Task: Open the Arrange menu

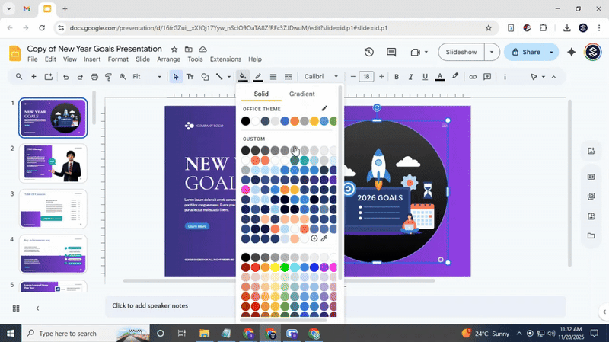Action: click(168, 59)
